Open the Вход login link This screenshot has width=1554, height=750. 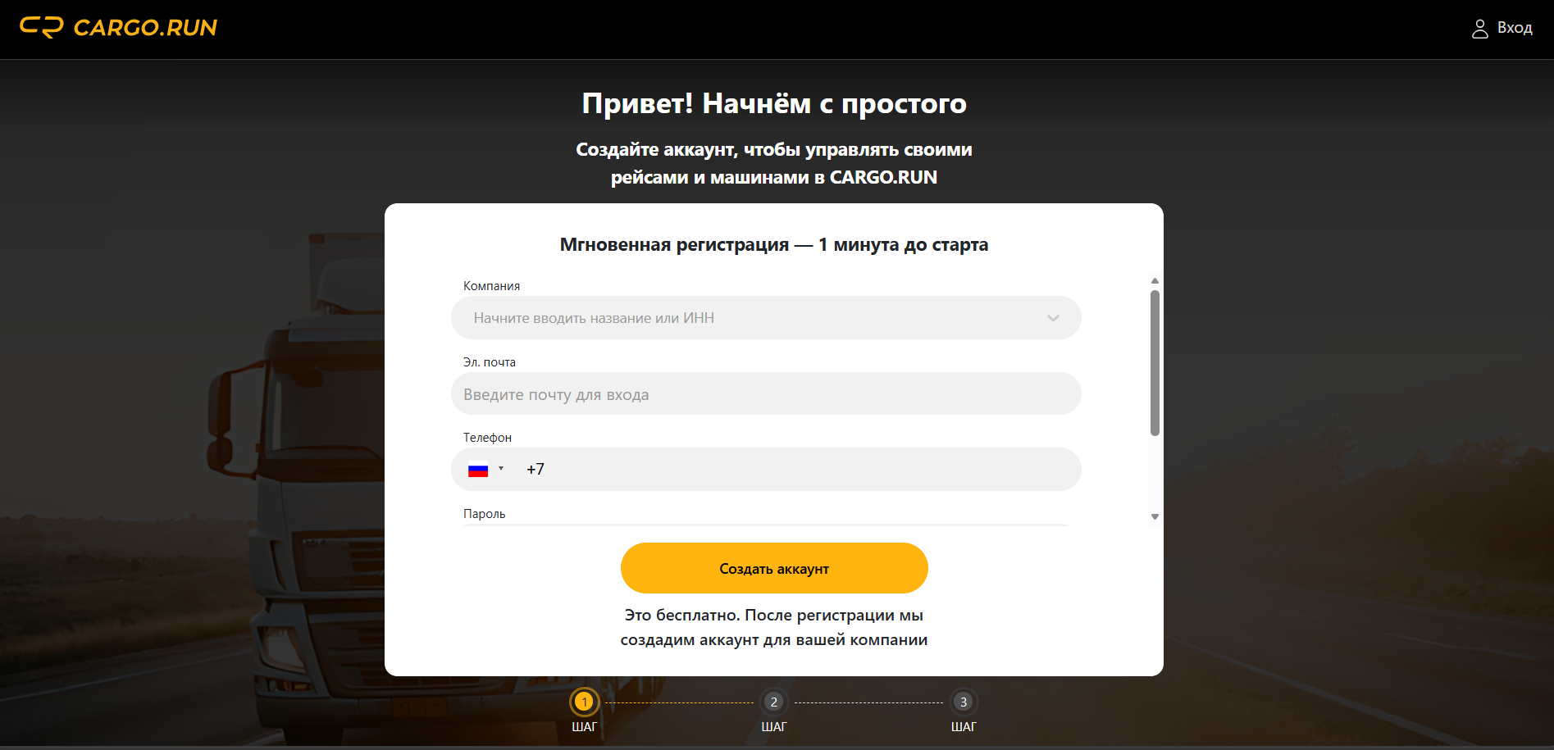coord(1514,28)
